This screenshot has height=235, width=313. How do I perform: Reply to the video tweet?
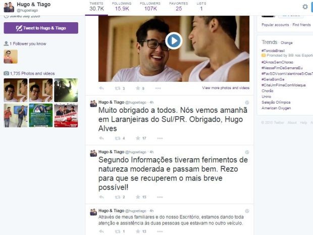pyautogui.click(x=101, y=88)
